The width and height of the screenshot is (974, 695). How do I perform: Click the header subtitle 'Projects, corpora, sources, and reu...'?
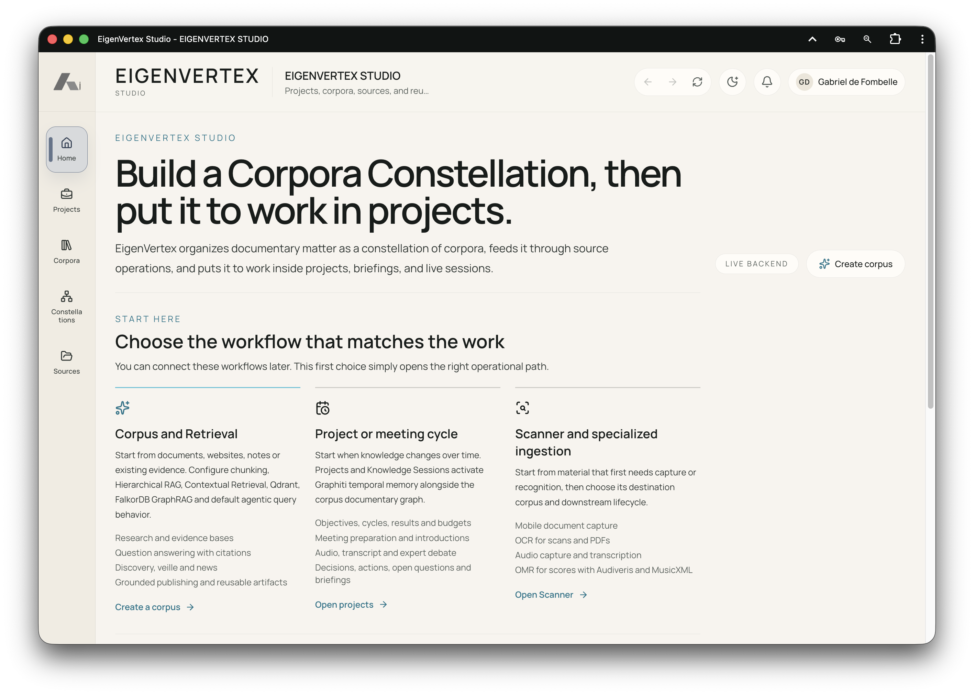357,91
